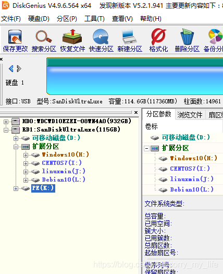Open the 帮助(H) menu
Image resolution: width=223 pixels, height=274 pixels.
(151, 19)
